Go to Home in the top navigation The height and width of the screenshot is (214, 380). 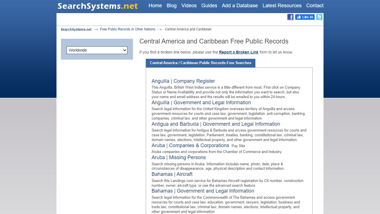pos(155,6)
